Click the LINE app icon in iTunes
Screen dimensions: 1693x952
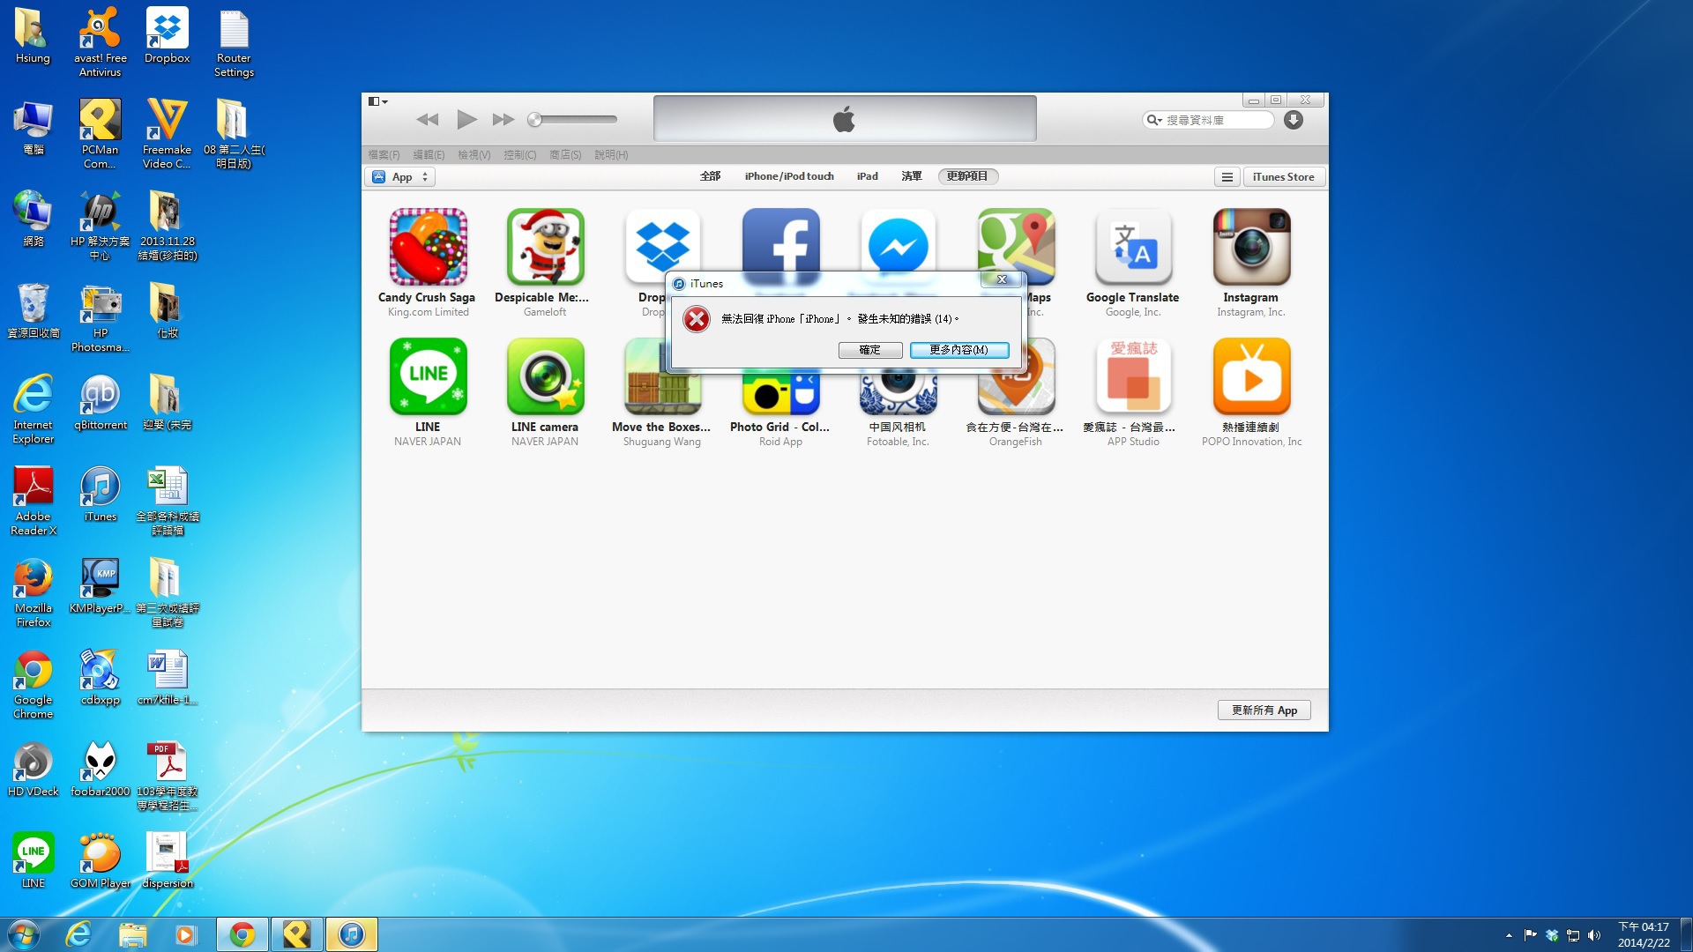click(428, 376)
